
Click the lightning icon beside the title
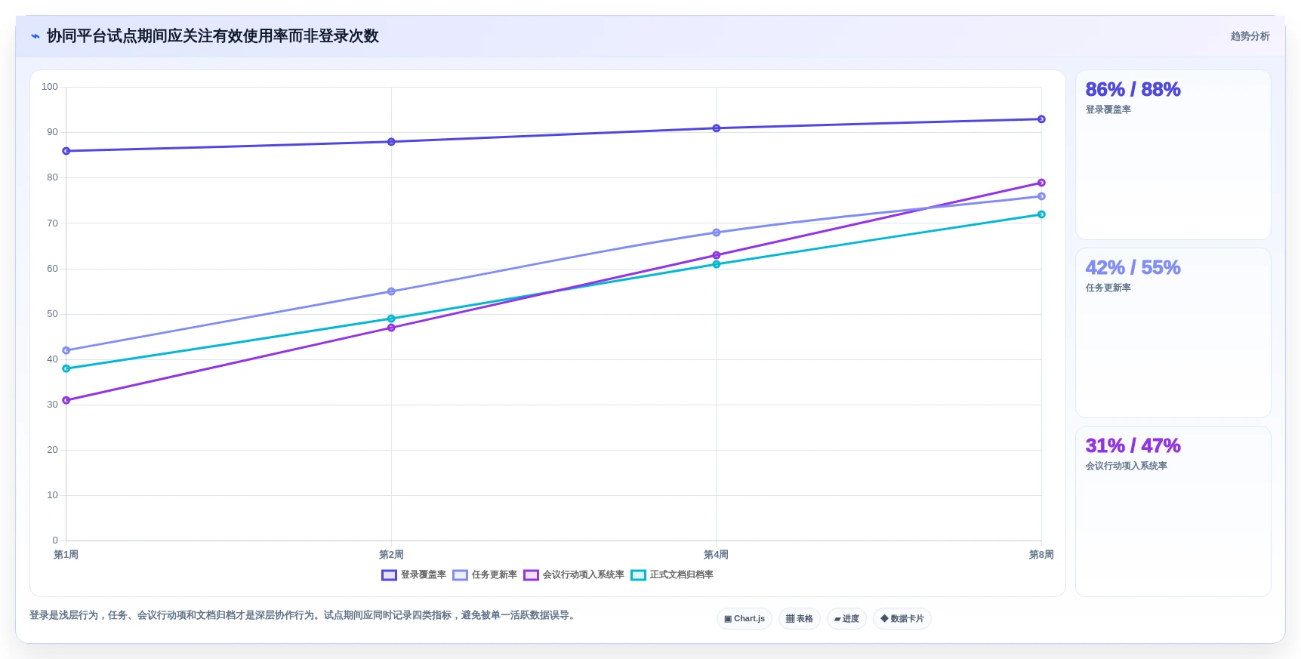click(x=35, y=36)
